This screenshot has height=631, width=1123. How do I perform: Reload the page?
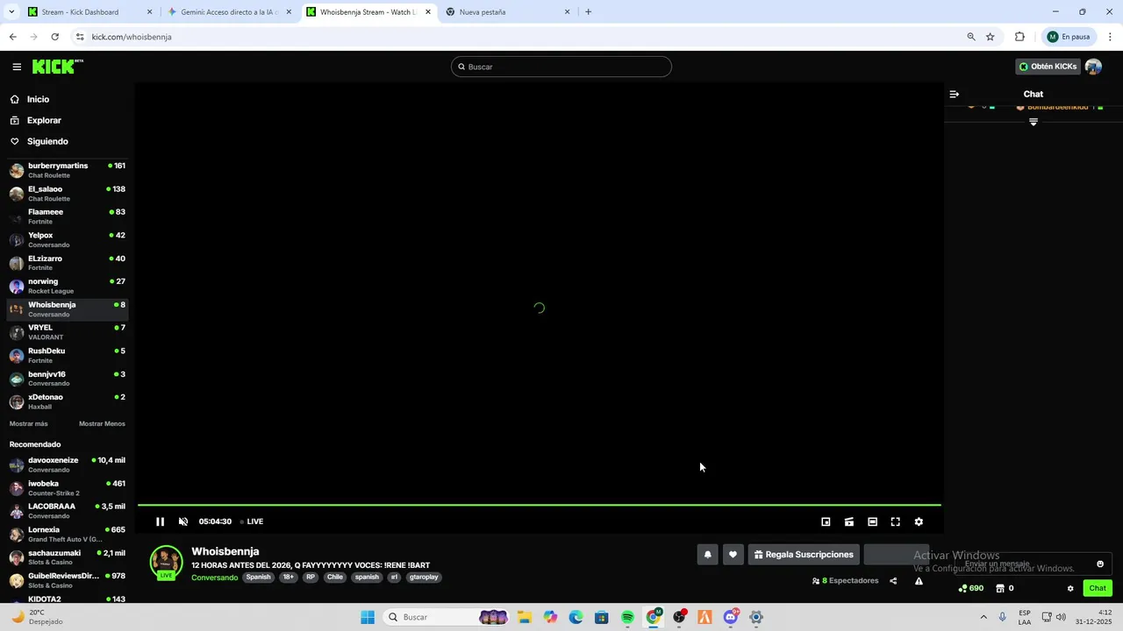(x=54, y=37)
